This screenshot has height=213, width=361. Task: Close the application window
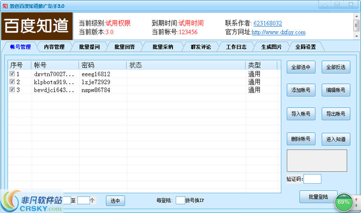[351, 4]
